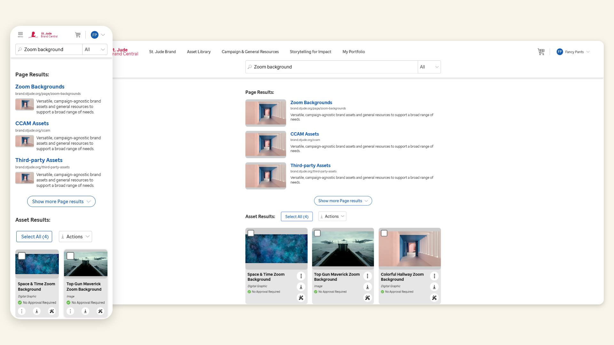Download Top Gun Maverick background in mobile view
This screenshot has width=614, height=345.
point(85,311)
